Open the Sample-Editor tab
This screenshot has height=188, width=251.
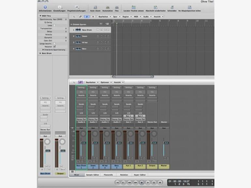coord(92,175)
